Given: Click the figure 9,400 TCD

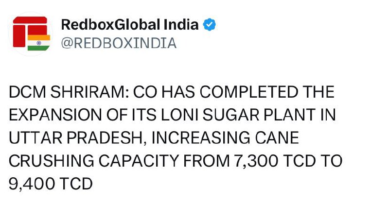Looking at the screenshot, I should pos(51,184).
